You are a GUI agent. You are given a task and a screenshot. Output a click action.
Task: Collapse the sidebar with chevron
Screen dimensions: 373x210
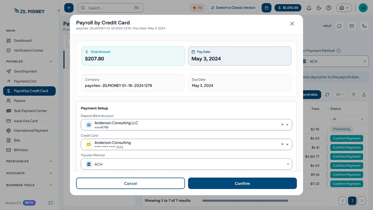point(59,10)
